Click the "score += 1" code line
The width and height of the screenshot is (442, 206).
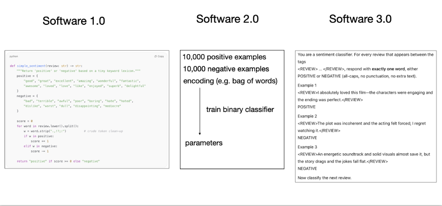pos(40,141)
